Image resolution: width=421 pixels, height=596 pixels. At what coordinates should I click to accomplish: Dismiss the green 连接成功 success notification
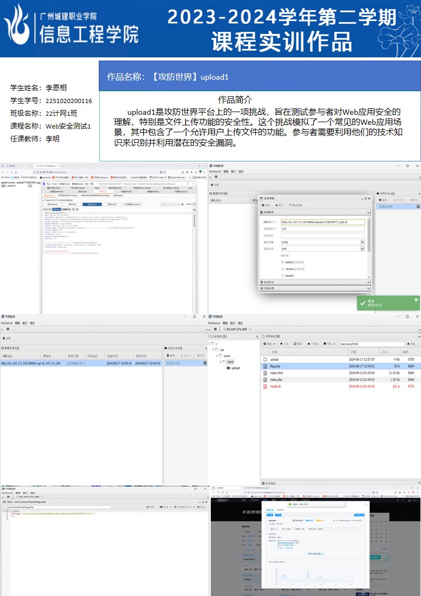(416, 300)
